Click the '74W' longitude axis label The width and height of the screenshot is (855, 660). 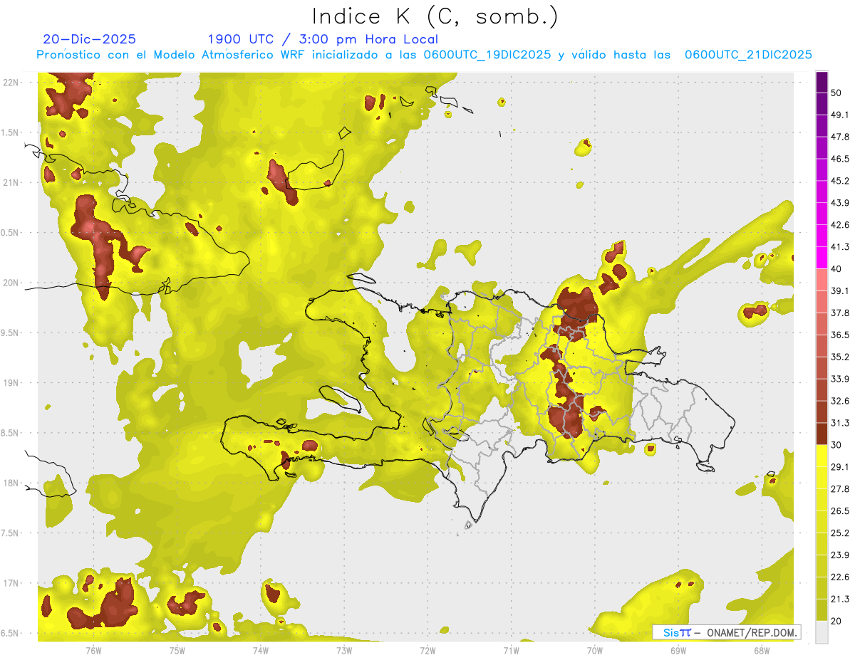tap(260, 651)
